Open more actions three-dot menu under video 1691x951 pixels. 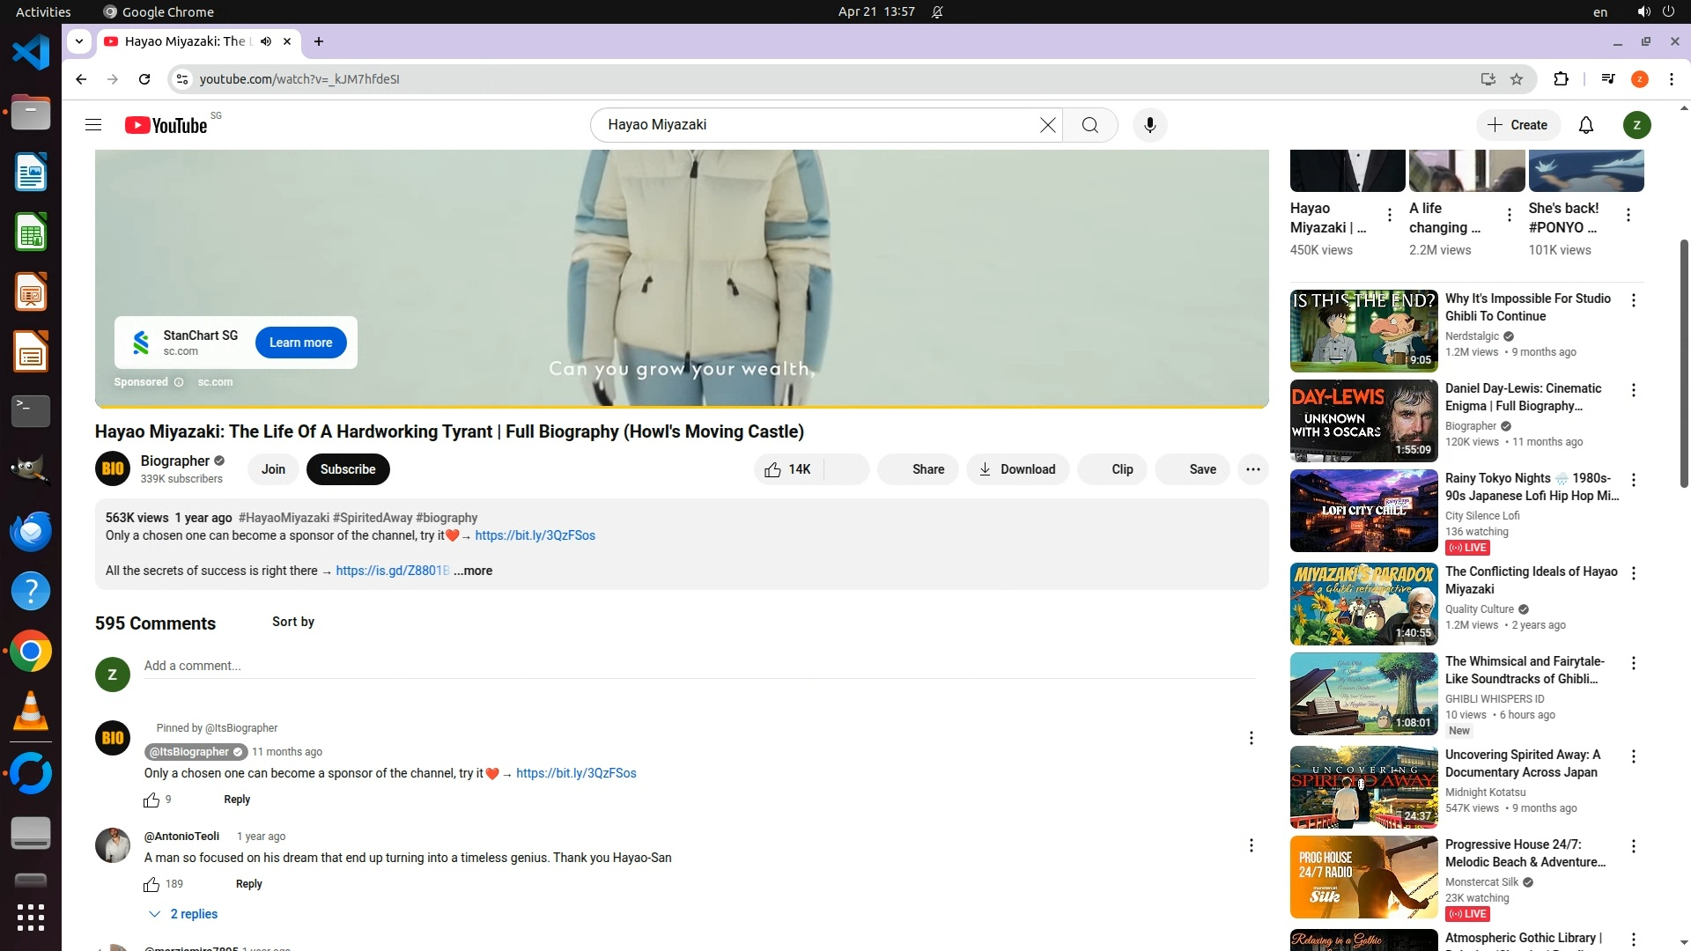click(x=1252, y=469)
